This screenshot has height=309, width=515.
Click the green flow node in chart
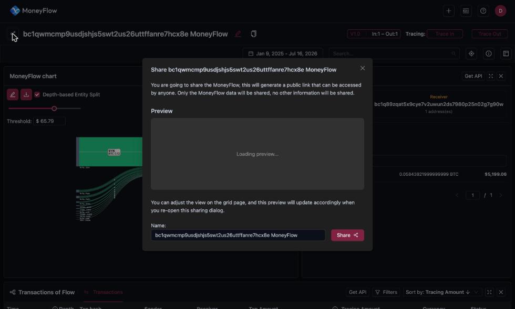click(111, 152)
